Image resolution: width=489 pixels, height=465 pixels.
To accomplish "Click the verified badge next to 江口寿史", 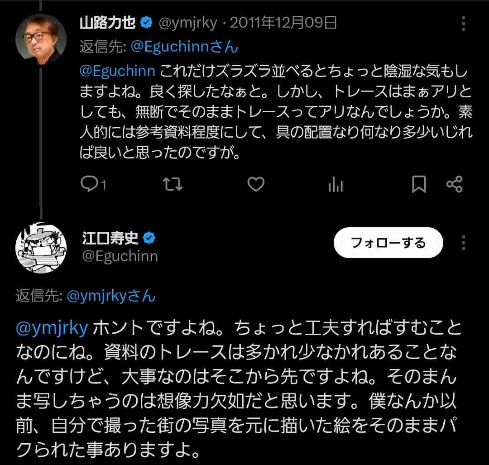I will [x=149, y=238].
